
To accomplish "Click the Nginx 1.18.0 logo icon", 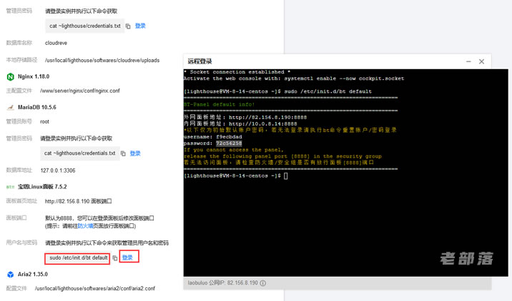I will 11,77.
